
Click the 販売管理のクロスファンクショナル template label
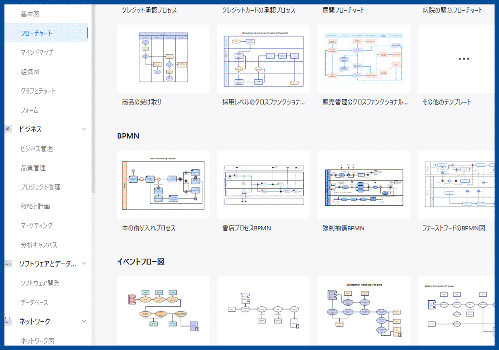pyautogui.click(x=365, y=102)
